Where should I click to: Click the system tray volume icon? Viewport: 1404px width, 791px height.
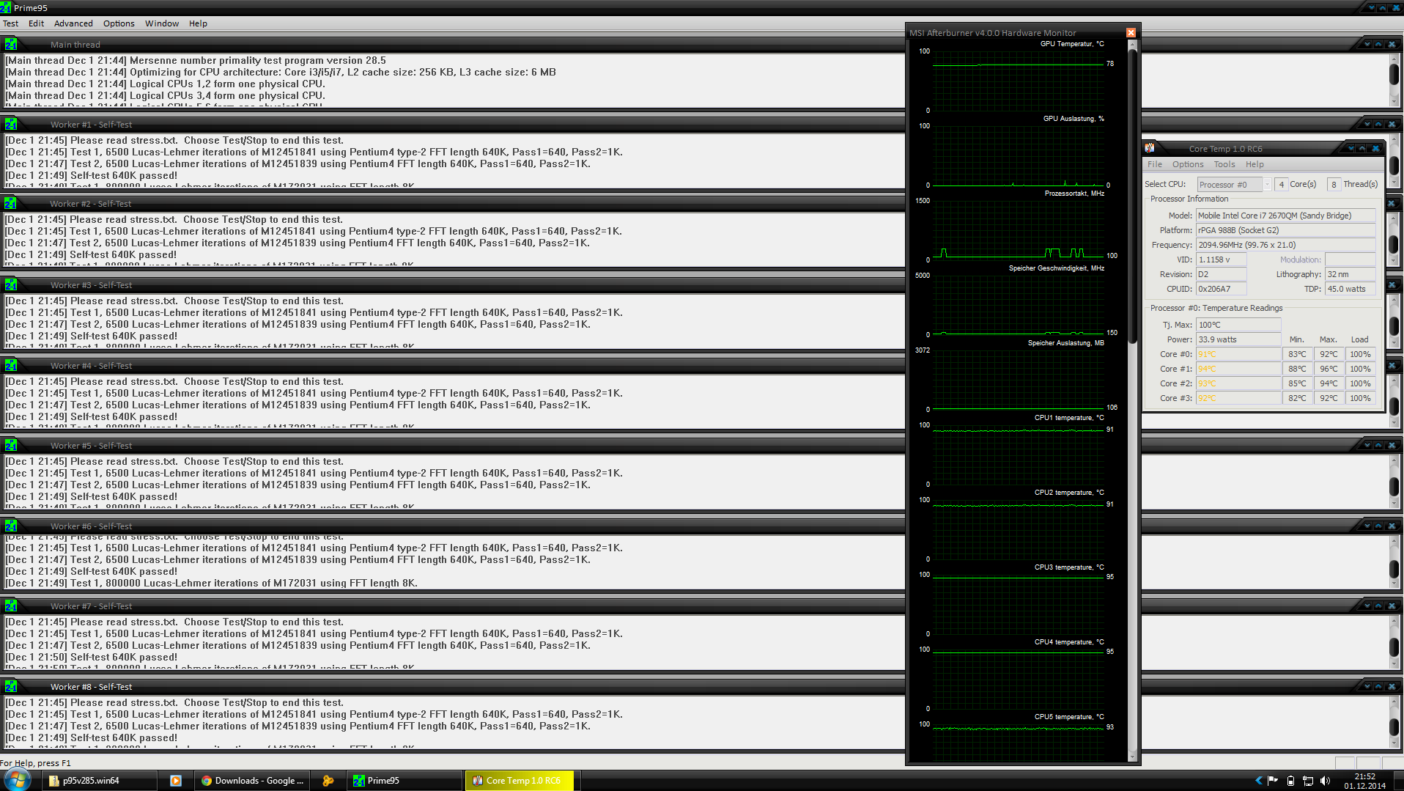(1325, 781)
